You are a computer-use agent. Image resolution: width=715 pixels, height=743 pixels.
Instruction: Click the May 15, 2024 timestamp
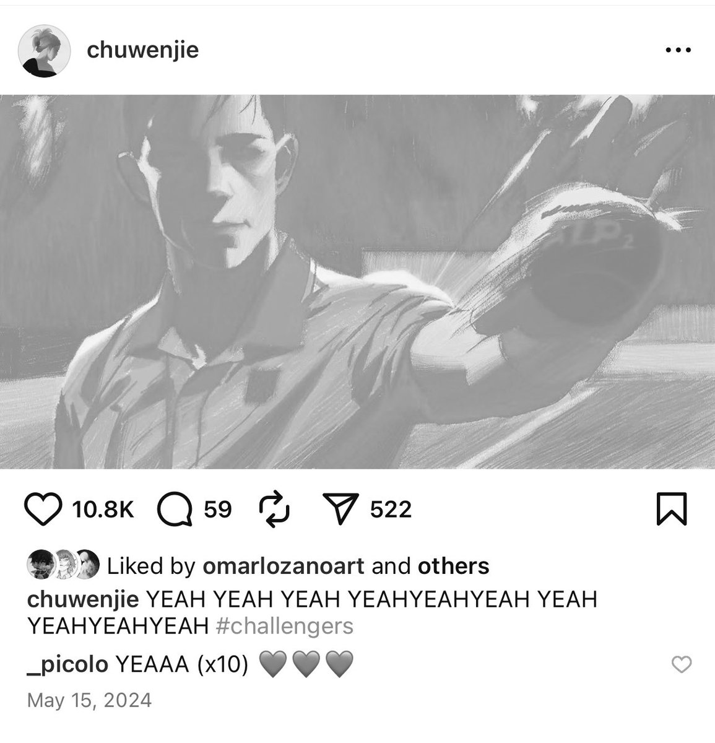90,700
